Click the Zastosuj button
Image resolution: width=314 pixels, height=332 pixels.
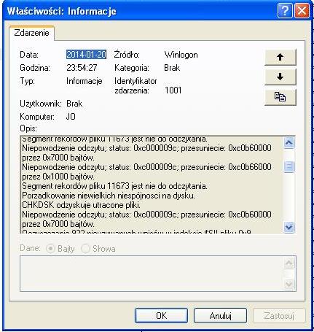click(x=279, y=316)
